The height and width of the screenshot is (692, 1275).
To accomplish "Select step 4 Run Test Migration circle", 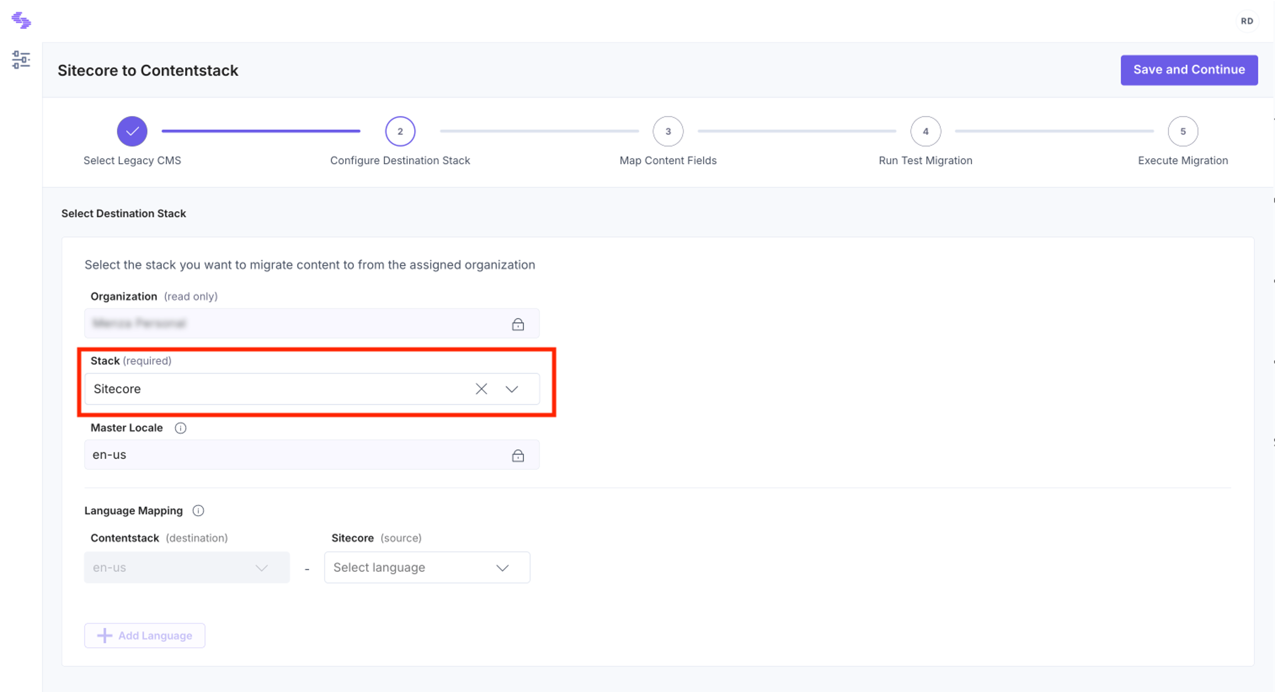I will tap(925, 131).
